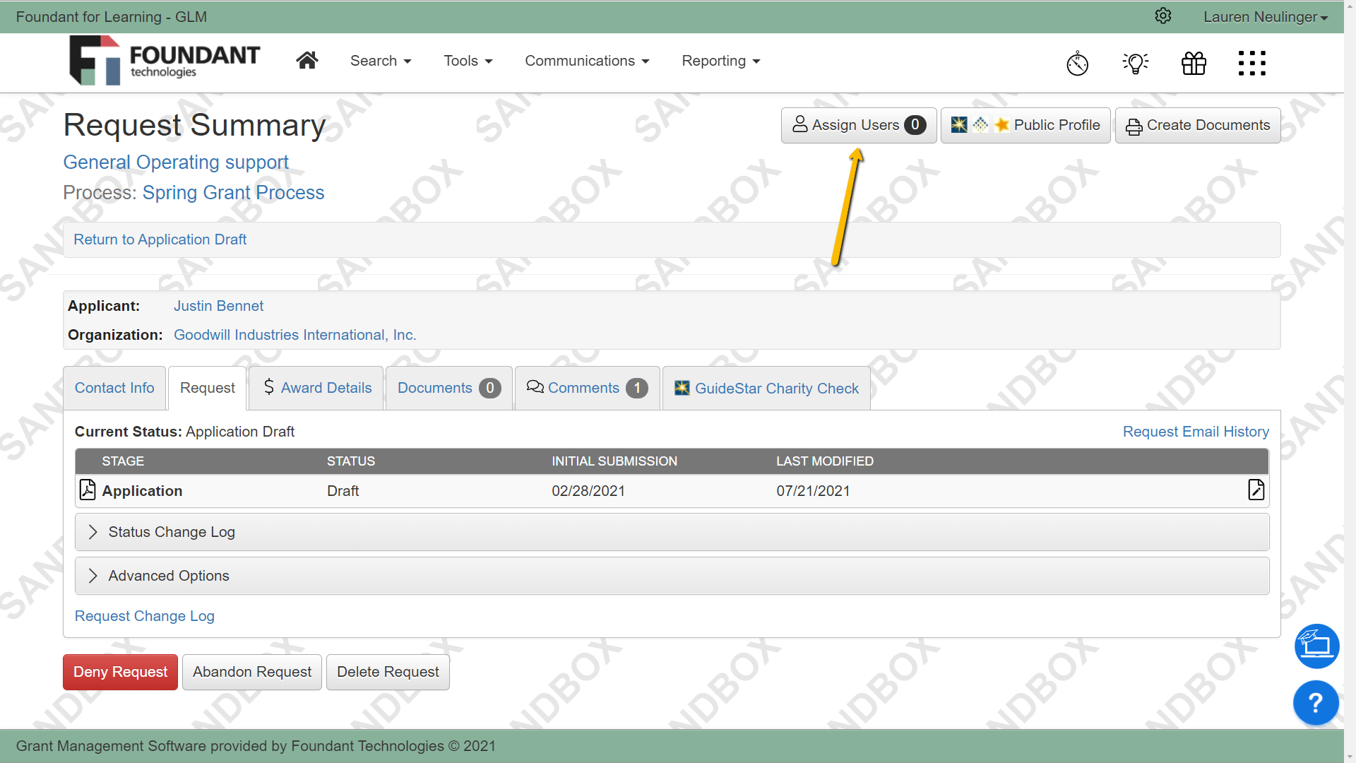Open the lightbulb ideas icon
Image resolution: width=1356 pixels, height=763 pixels.
pyautogui.click(x=1136, y=63)
